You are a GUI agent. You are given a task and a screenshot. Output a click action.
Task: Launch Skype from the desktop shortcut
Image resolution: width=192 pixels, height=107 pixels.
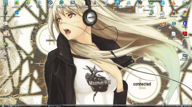coord(162,4)
